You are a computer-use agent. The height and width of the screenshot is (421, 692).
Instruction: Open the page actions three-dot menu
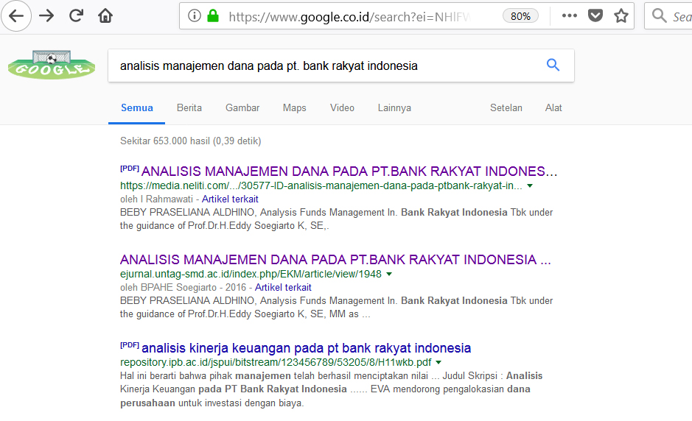coord(570,15)
